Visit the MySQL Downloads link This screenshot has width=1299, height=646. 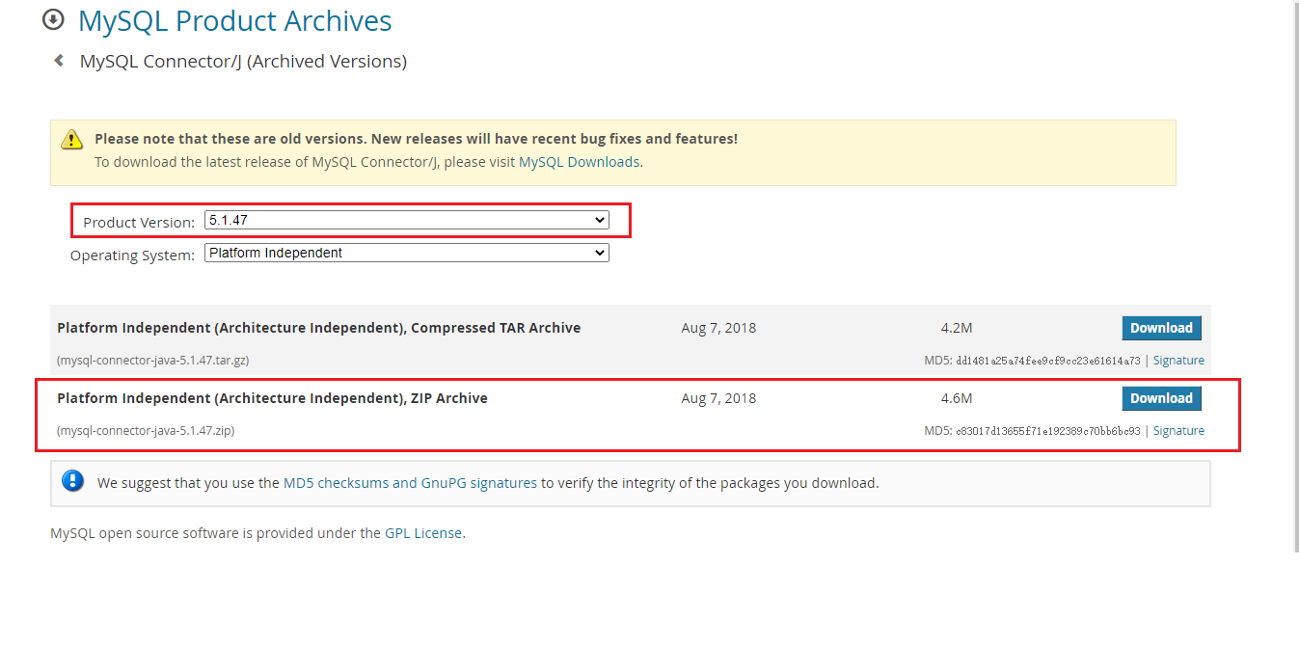tap(579, 162)
